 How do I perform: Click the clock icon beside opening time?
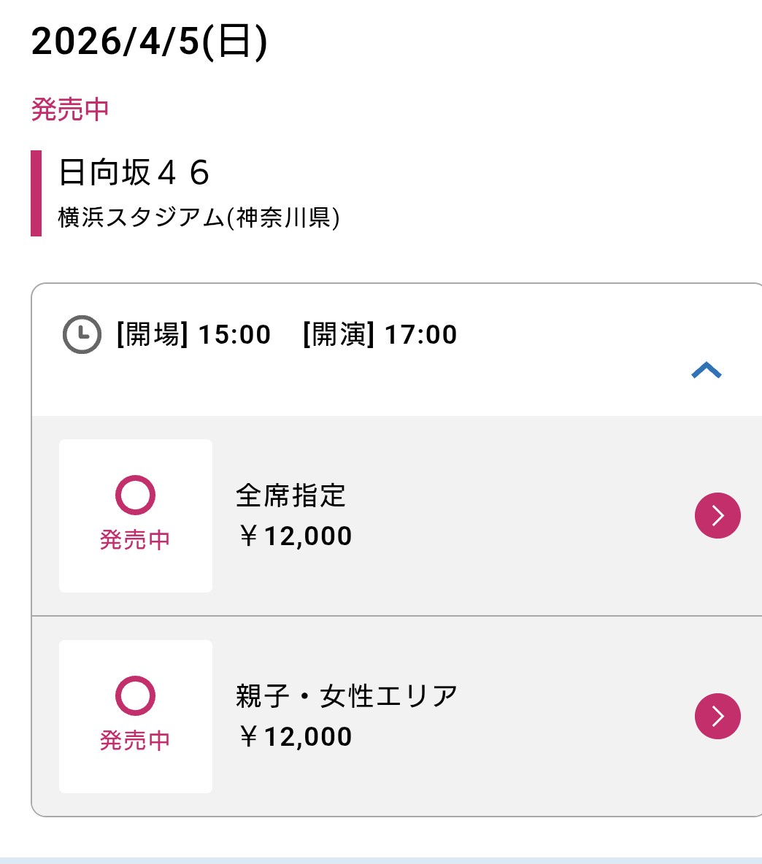[x=82, y=335]
